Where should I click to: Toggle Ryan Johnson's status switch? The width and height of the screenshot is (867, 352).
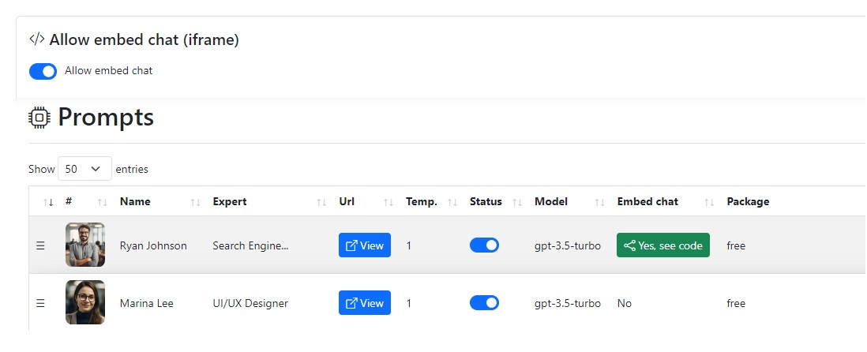point(484,245)
